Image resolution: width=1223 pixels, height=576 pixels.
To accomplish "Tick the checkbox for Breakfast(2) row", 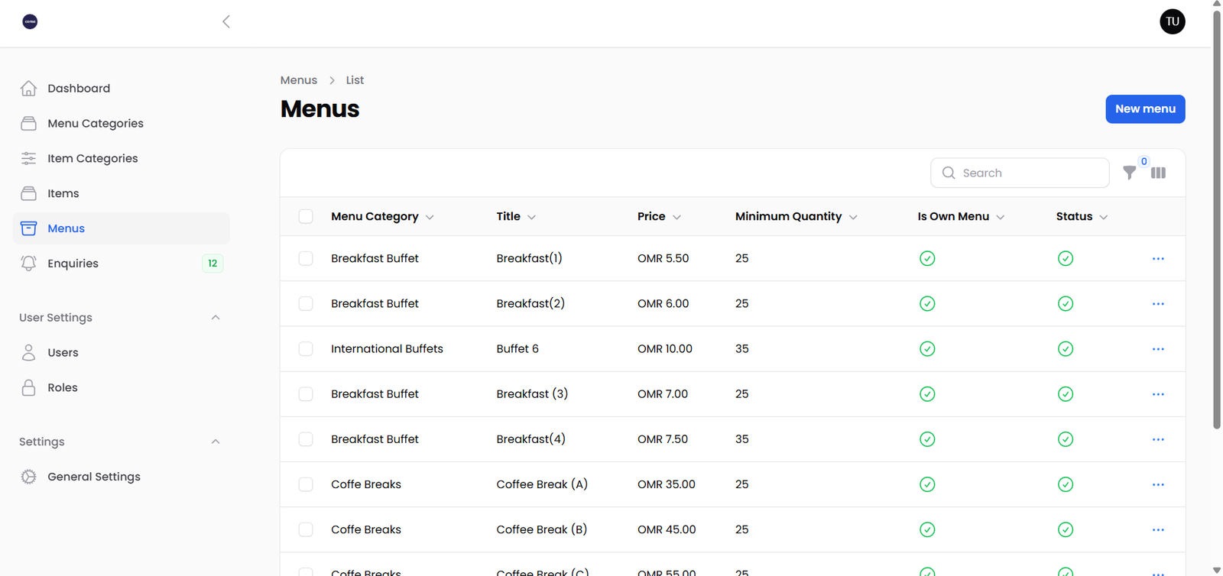I will pos(306,304).
